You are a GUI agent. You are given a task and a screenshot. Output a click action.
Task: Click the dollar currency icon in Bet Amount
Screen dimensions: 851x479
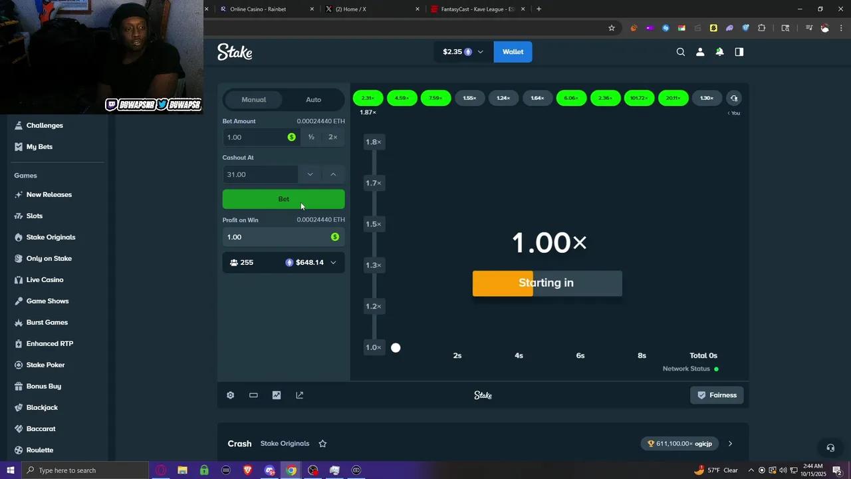[291, 137]
